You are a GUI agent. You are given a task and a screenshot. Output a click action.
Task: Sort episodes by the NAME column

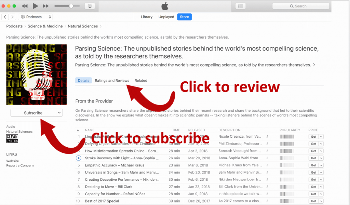click(90, 130)
